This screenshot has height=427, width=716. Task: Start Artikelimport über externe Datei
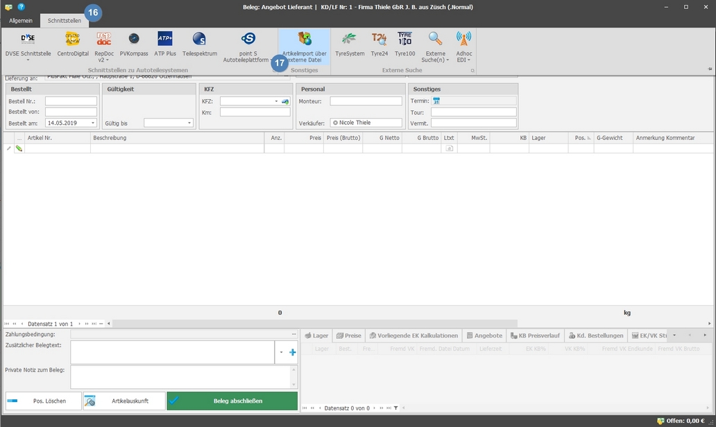click(304, 46)
